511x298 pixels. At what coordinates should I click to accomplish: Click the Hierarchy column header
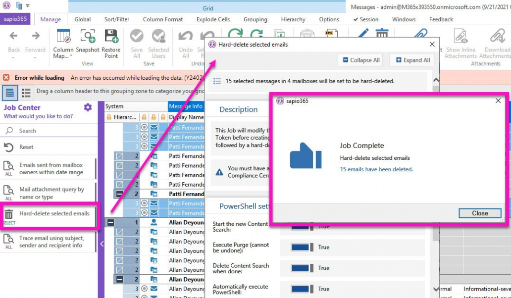122,117
